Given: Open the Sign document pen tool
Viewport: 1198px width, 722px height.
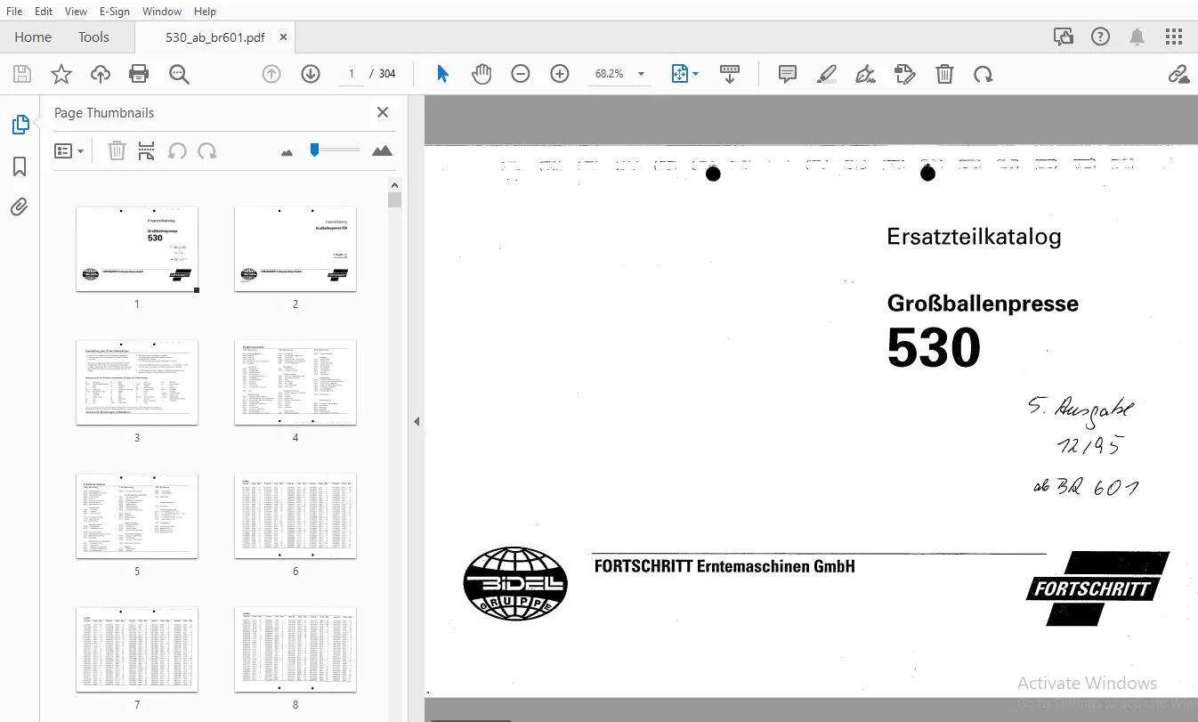Looking at the screenshot, I should pyautogui.click(x=866, y=74).
